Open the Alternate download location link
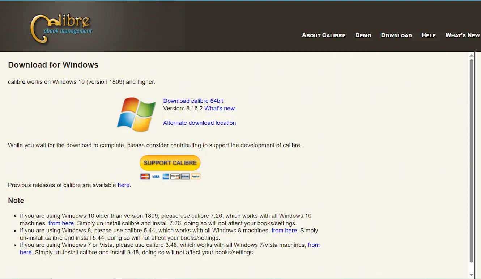Image resolution: width=481 pixels, height=279 pixels. tap(199, 123)
